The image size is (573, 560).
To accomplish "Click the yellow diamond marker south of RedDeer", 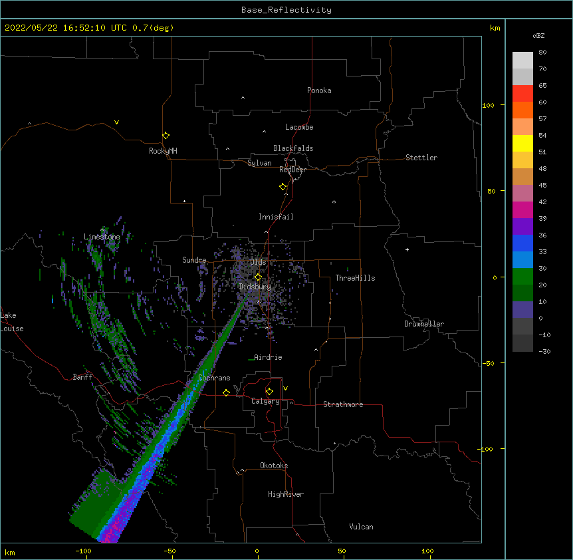I will [x=283, y=187].
